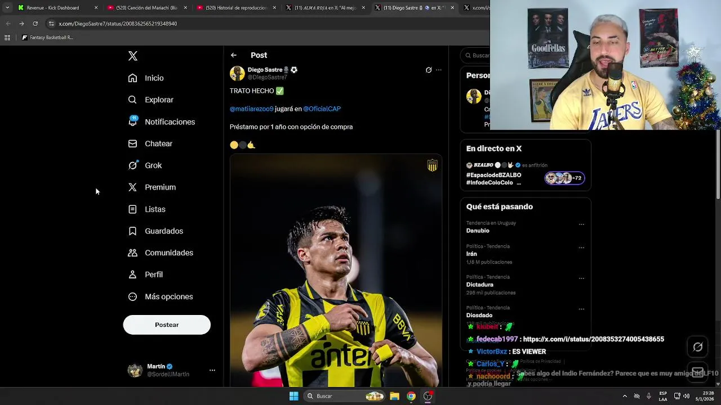Click Diego Sastre's profile avatar
Screen dimensions: 721x405
point(237,73)
